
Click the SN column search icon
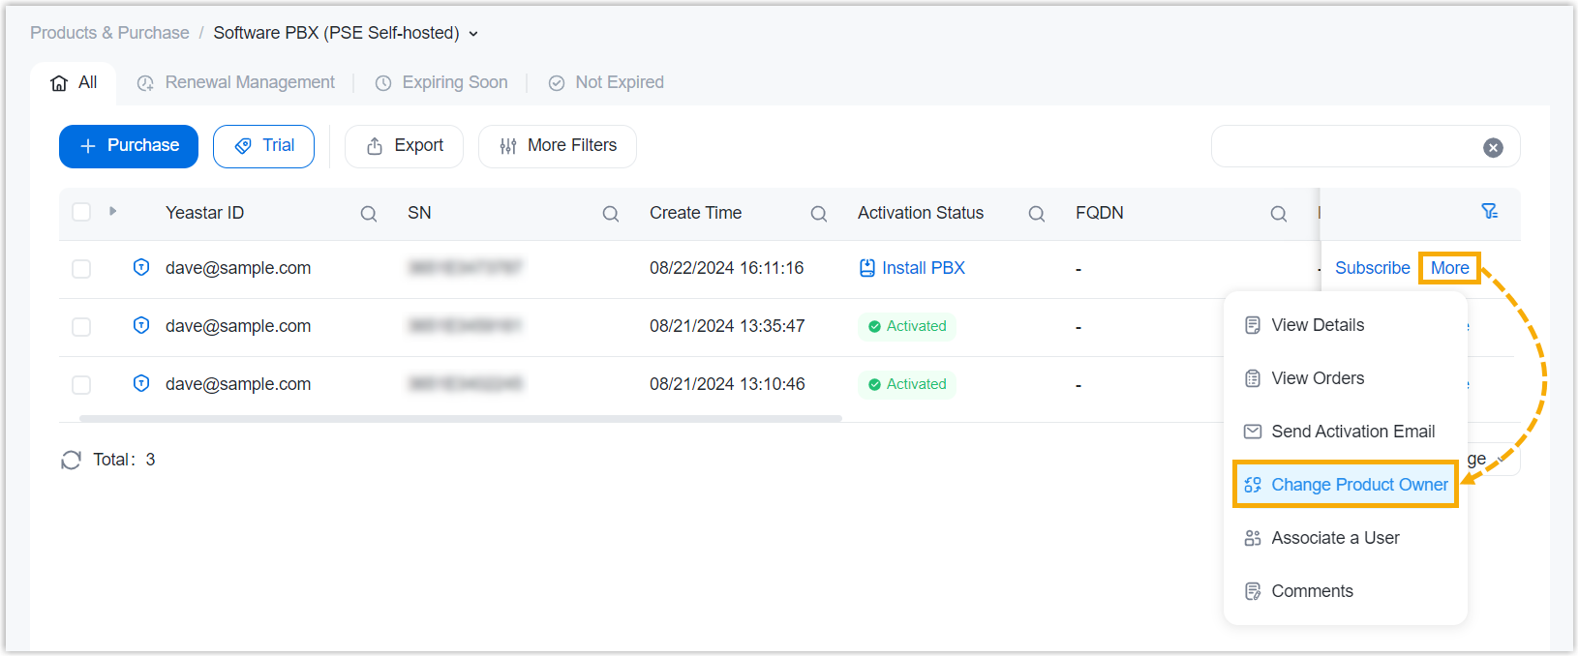tap(611, 214)
